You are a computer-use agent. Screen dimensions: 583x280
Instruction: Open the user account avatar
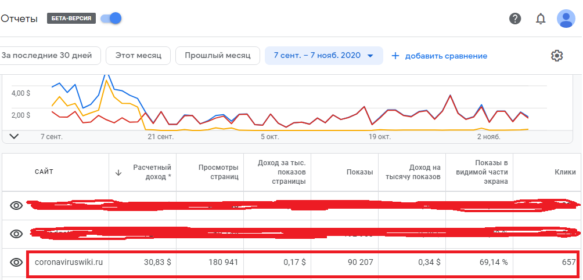pyautogui.click(x=566, y=19)
